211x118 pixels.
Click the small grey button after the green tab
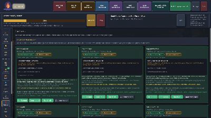pyautogui.click(x=195, y=6)
